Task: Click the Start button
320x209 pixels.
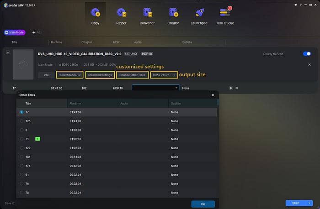Action: click(295, 203)
